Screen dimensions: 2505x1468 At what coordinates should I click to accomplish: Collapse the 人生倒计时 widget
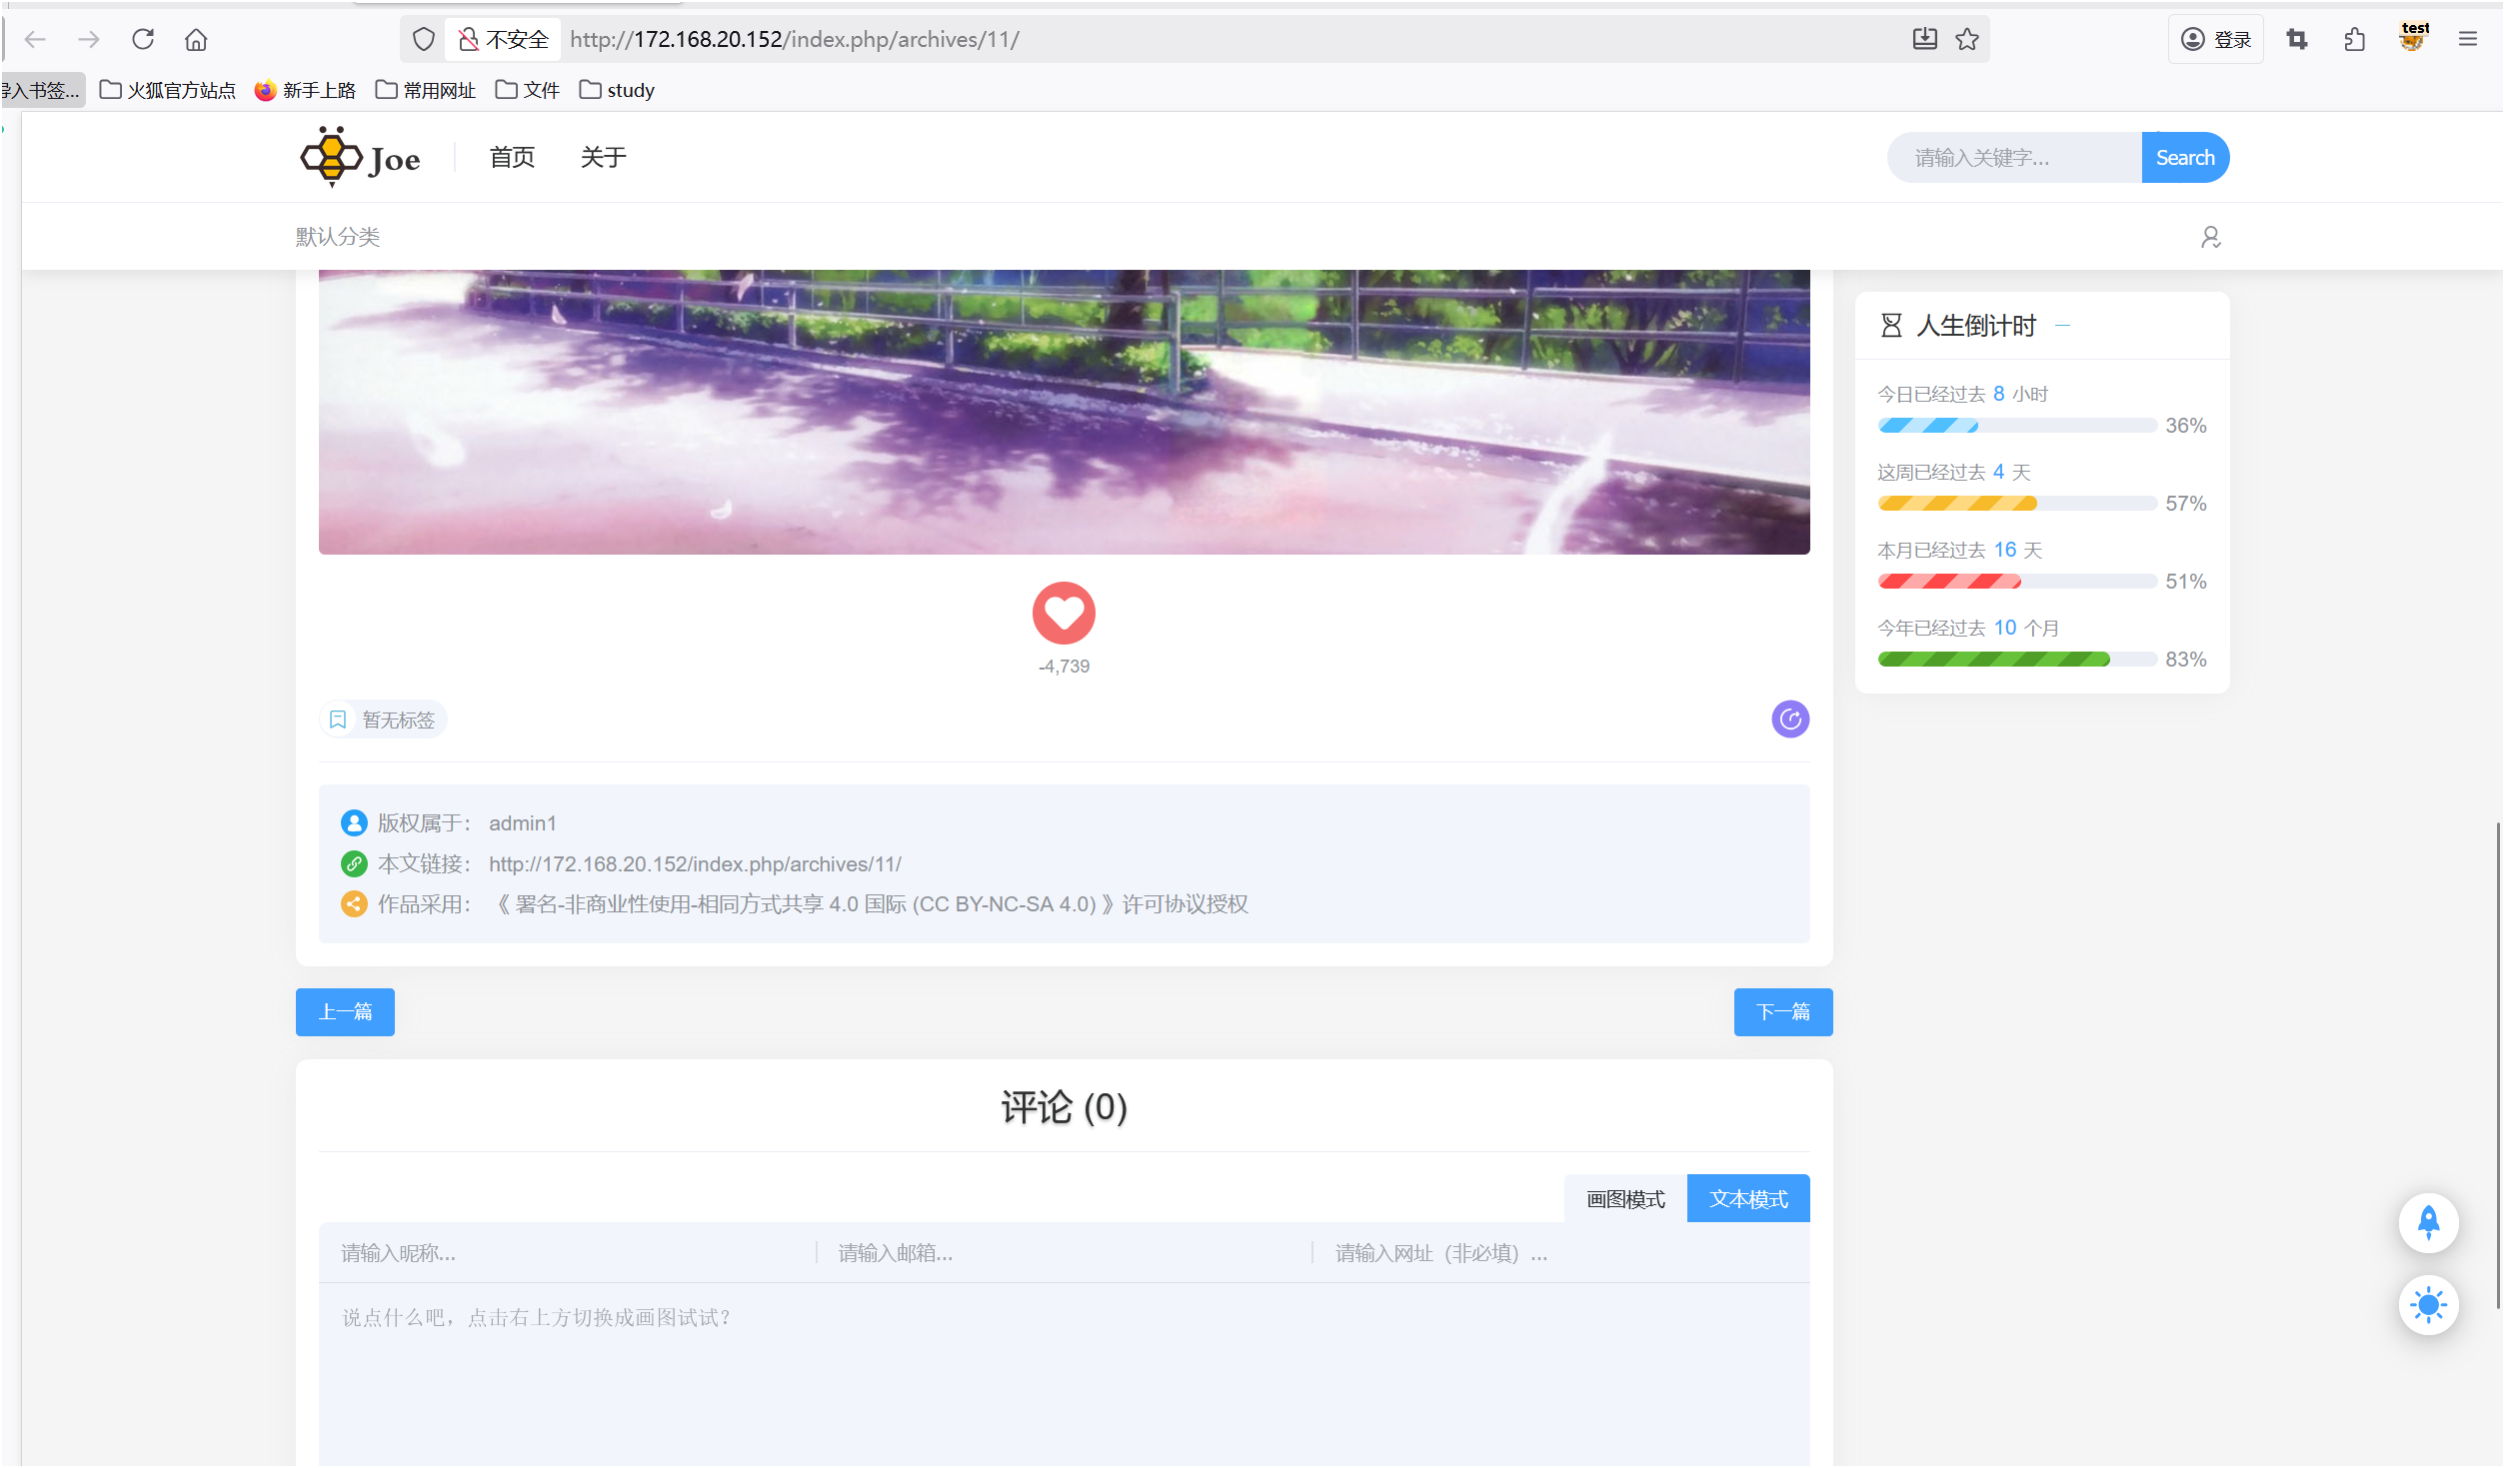click(2062, 326)
